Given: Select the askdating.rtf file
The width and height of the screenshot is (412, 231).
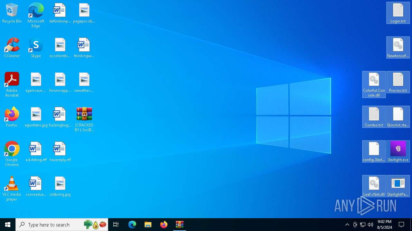Looking at the screenshot, I should 36,152.
